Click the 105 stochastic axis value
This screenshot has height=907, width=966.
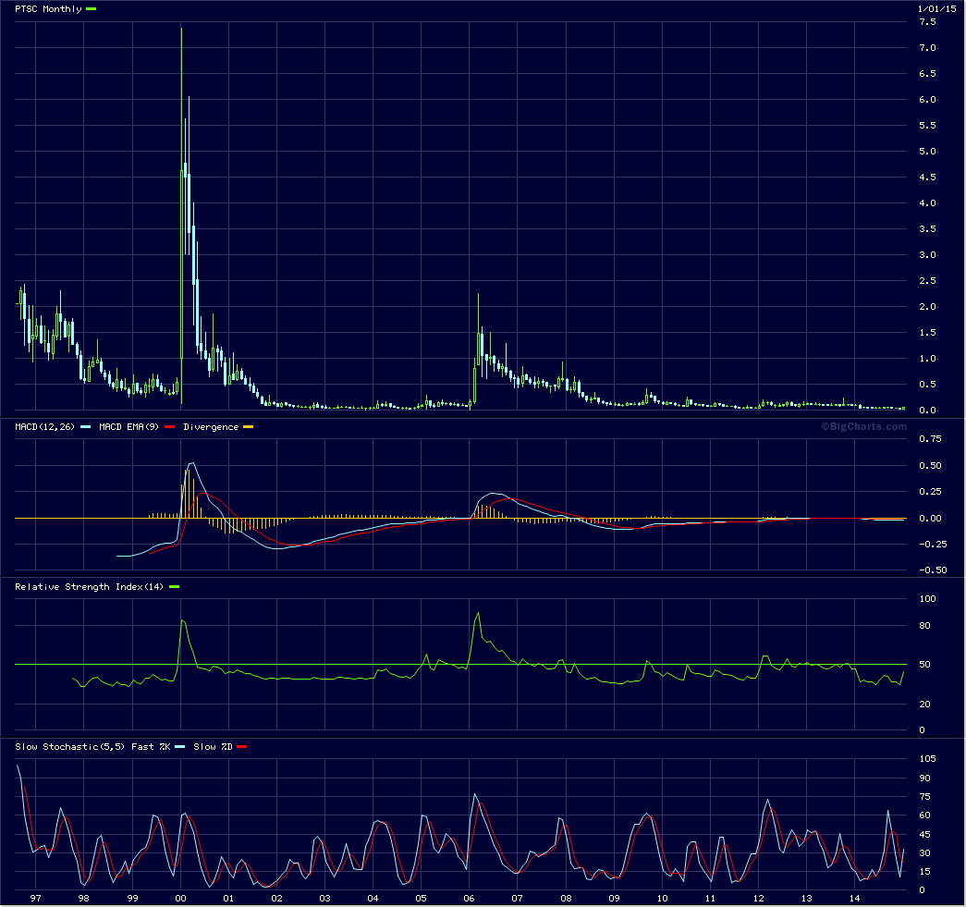point(927,758)
